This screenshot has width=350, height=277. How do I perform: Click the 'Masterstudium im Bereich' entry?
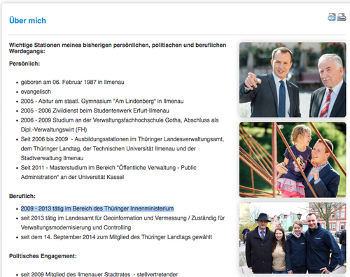tap(108, 172)
